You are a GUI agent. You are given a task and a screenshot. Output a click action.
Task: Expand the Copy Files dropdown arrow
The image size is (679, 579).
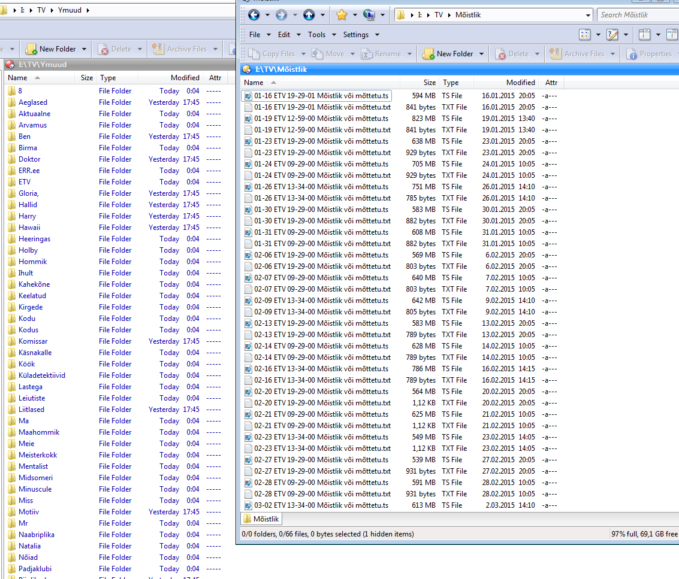304,54
